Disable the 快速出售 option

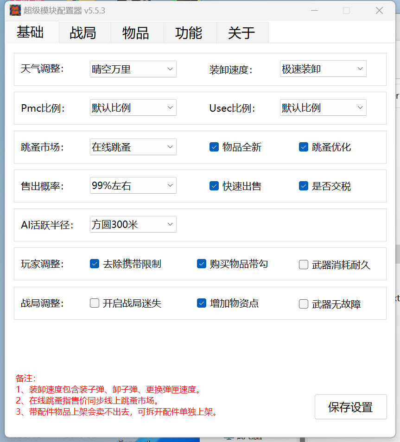coord(214,186)
